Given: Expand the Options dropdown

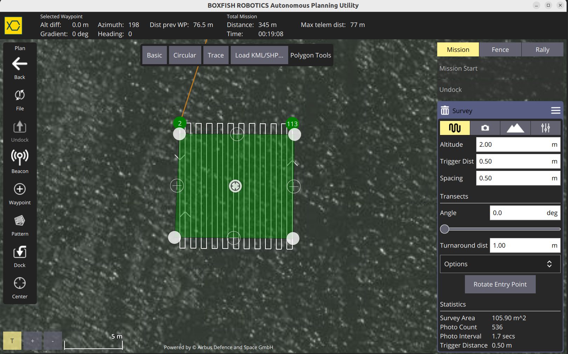Looking at the screenshot, I should click(x=500, y=264).
